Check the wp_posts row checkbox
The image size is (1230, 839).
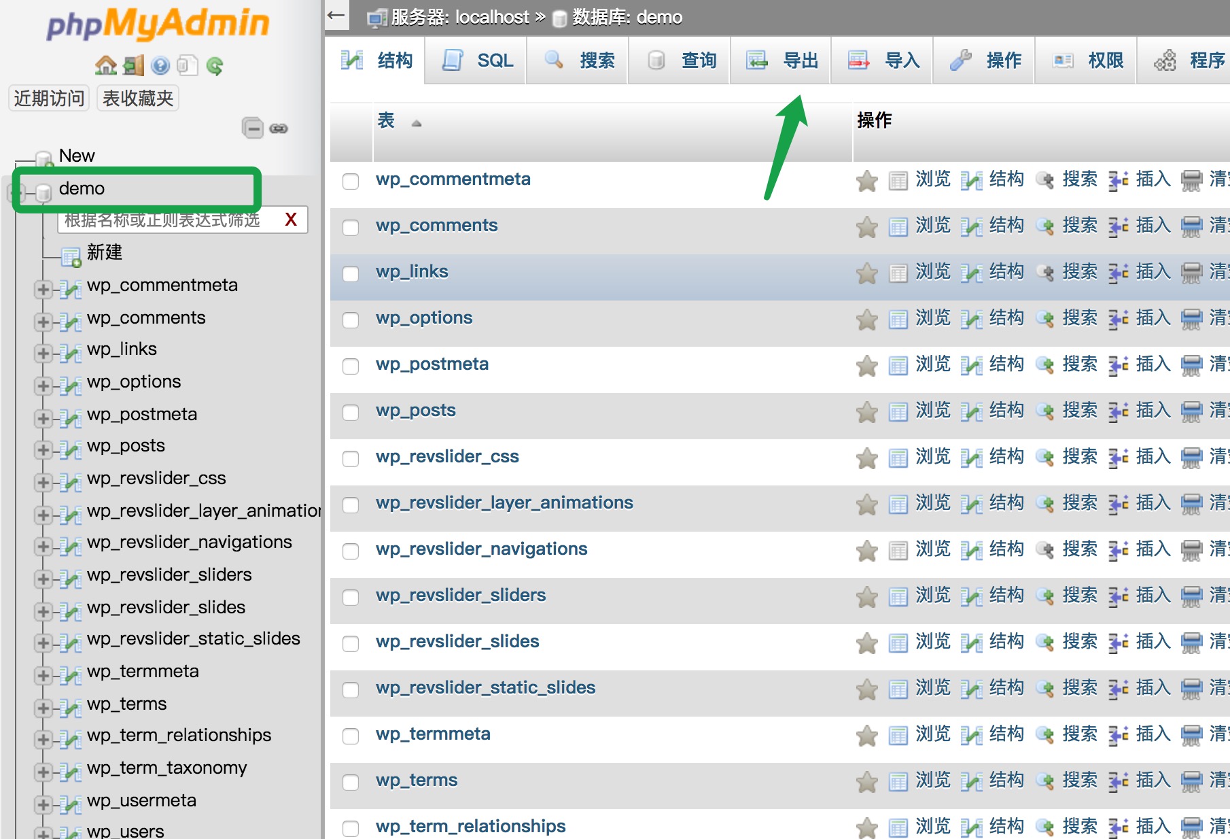(x=351, y=413)
